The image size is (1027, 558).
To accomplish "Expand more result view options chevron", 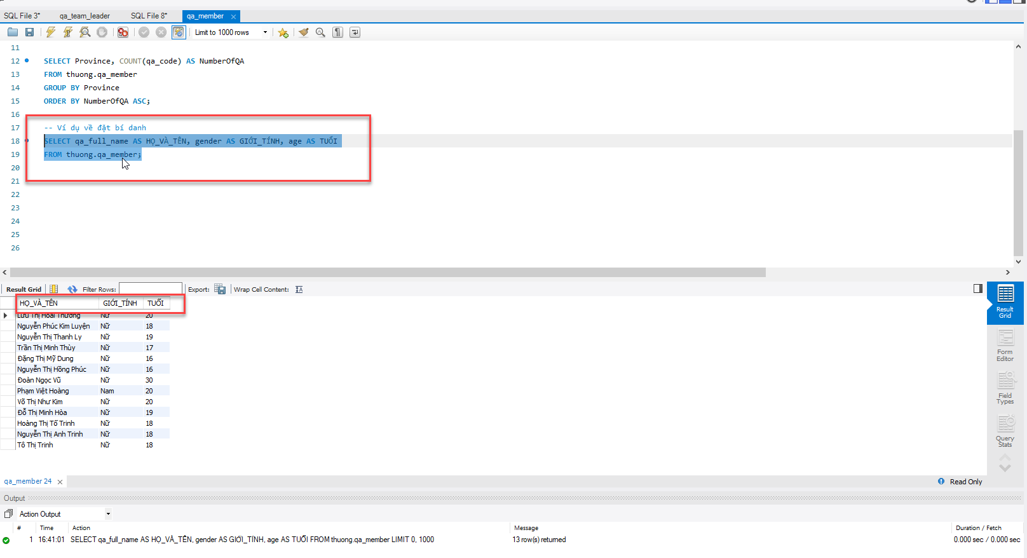I will click(x=1005, y=468).
